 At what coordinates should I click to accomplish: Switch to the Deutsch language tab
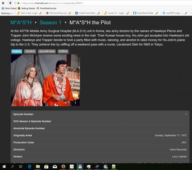point(30,51)
